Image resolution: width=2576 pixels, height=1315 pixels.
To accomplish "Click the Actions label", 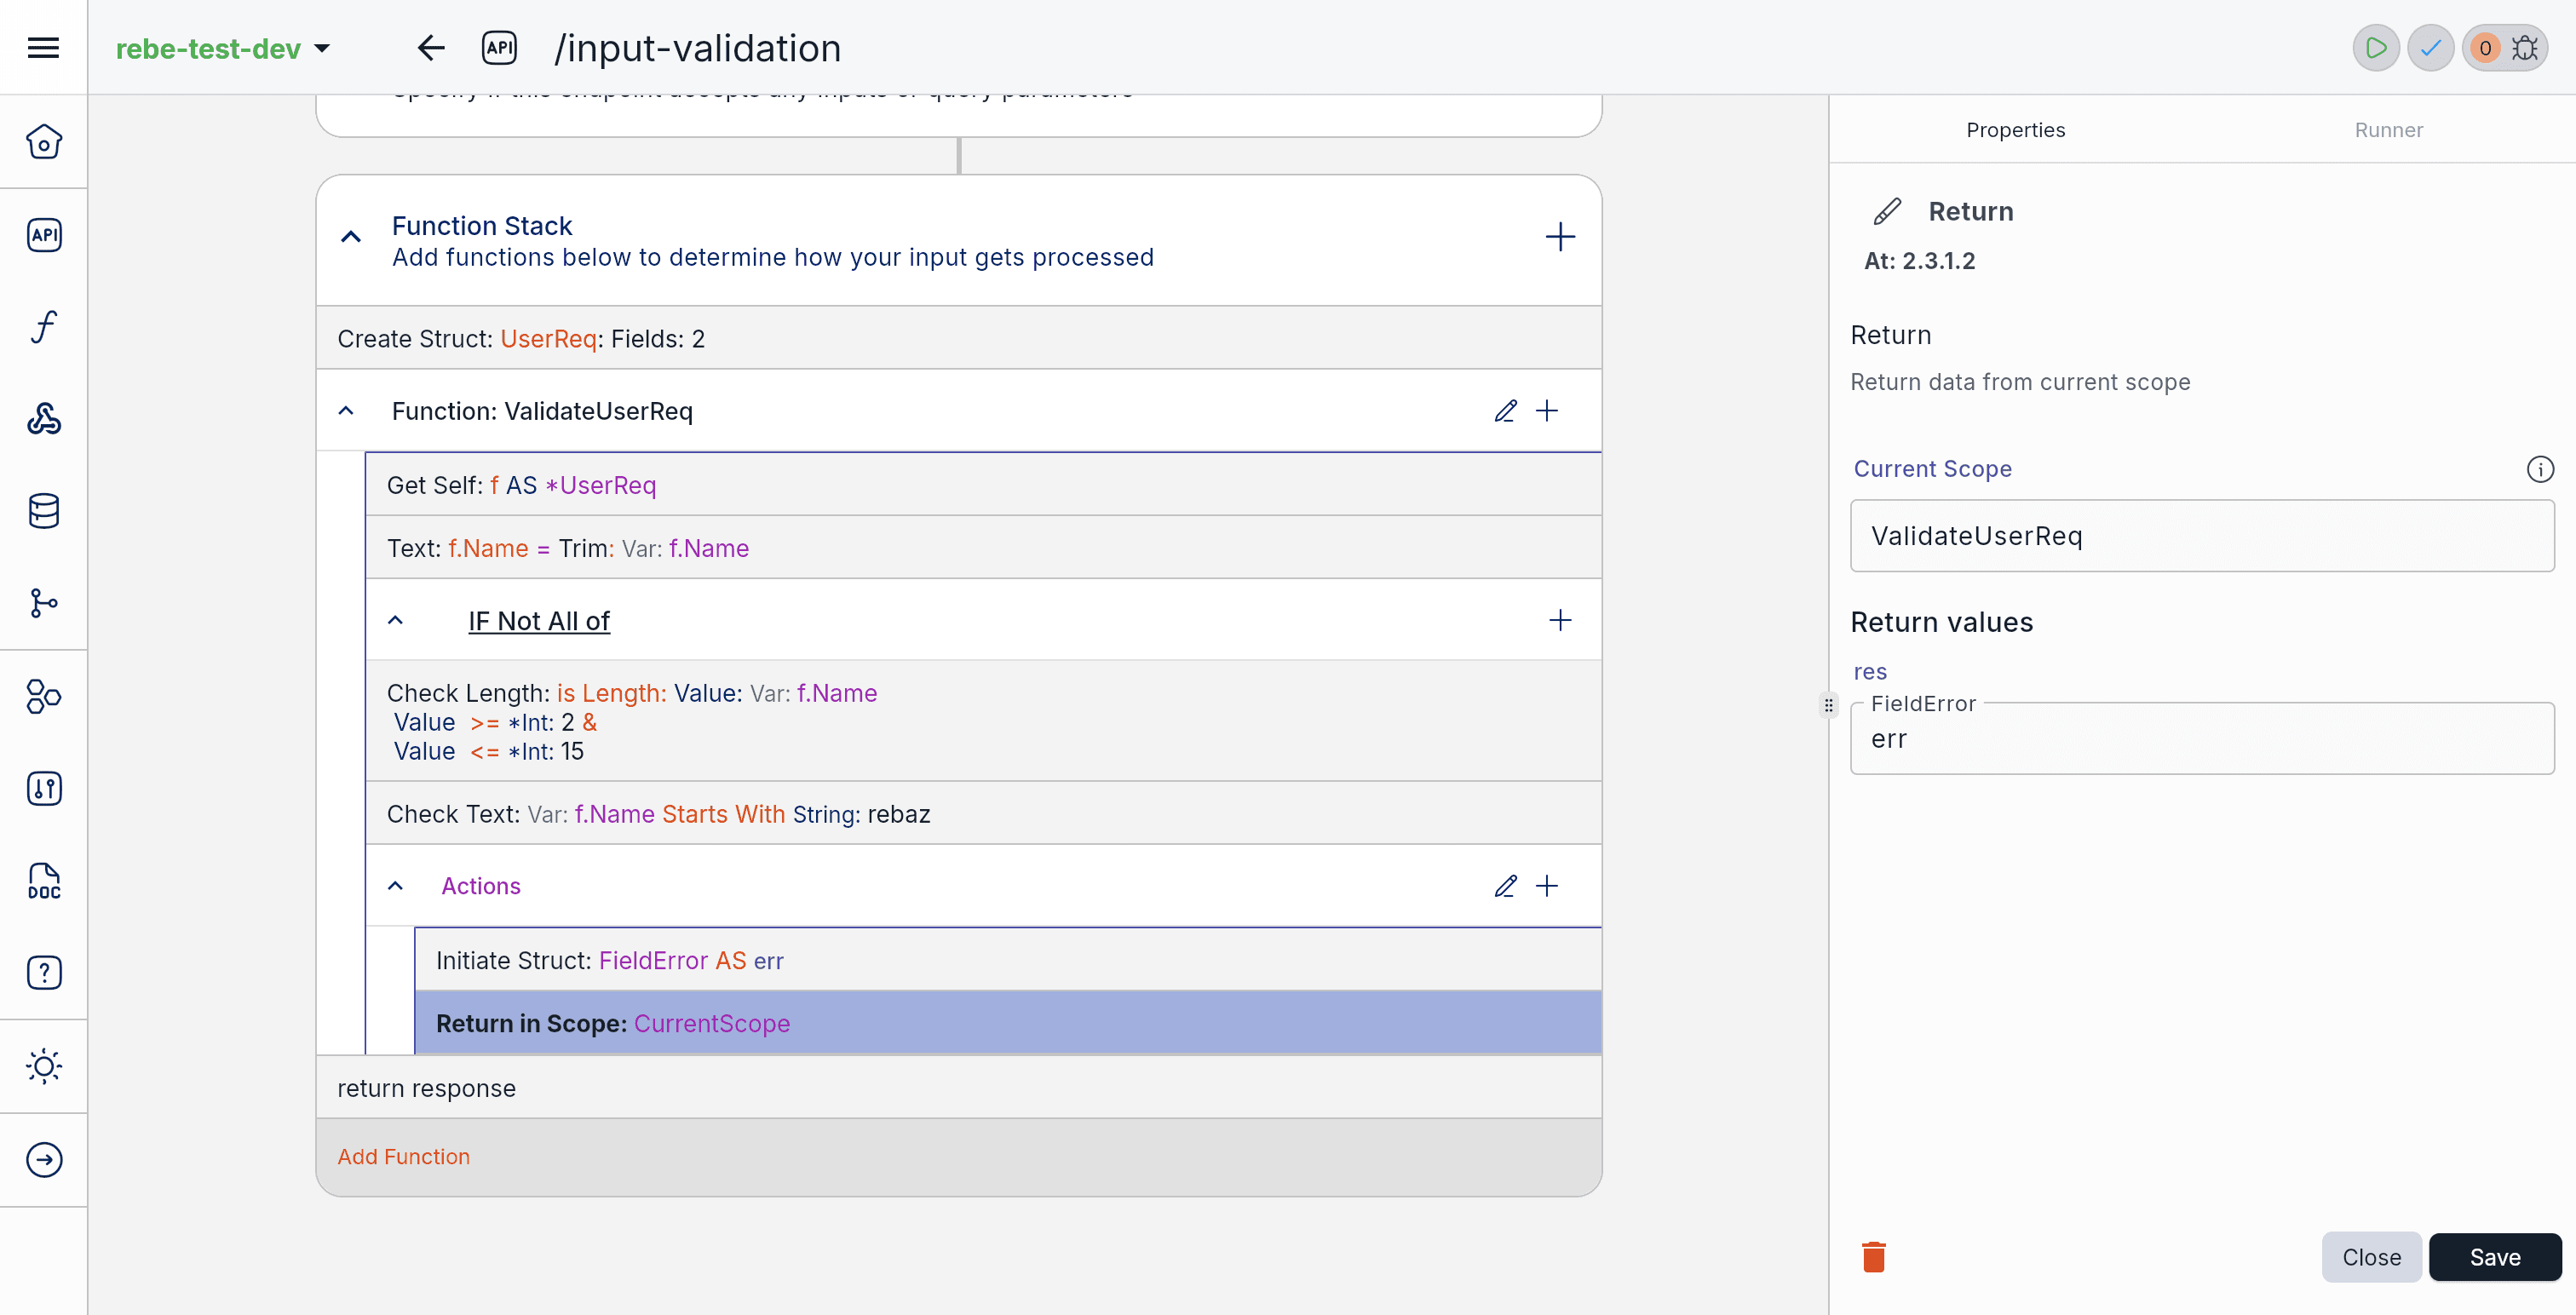I will pyautogui.click(x=481, y=886).
